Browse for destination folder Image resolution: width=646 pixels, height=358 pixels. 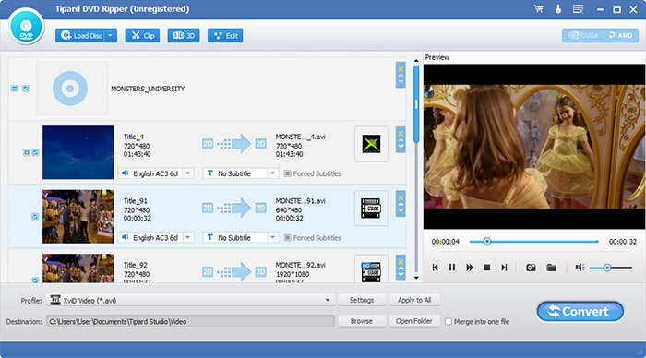click(x=362, y=321)
